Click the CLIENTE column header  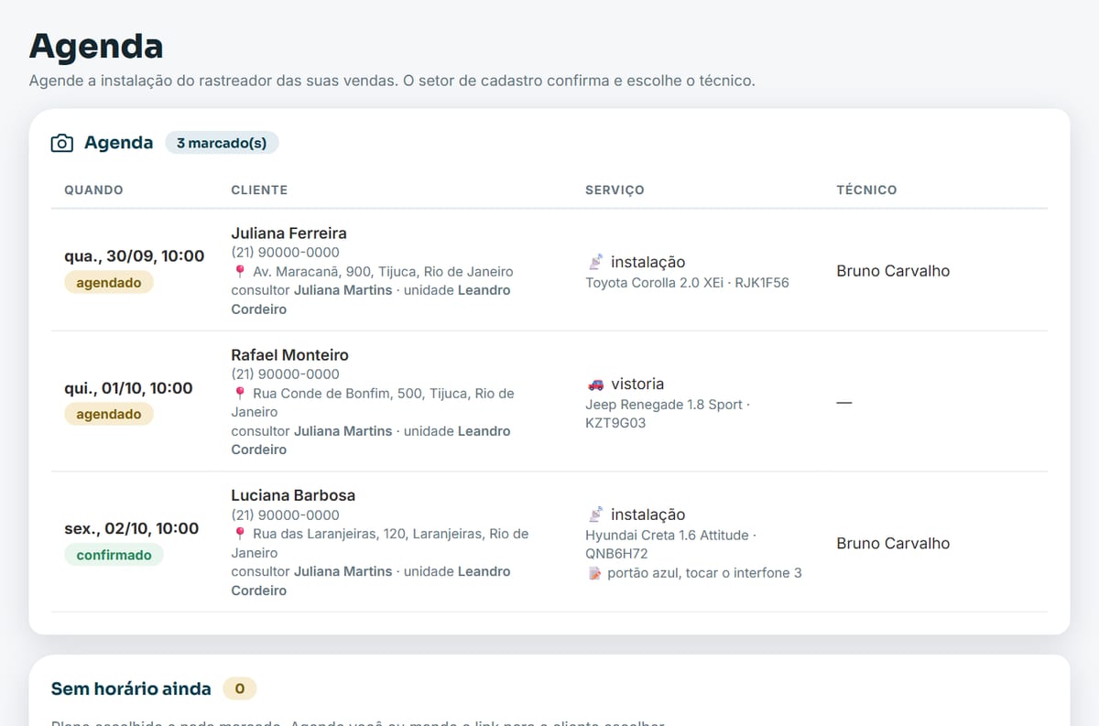click(x=259, y=190)
